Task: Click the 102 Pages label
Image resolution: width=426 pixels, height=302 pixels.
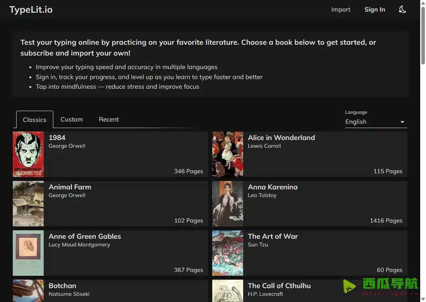Action: pos(189,220)
